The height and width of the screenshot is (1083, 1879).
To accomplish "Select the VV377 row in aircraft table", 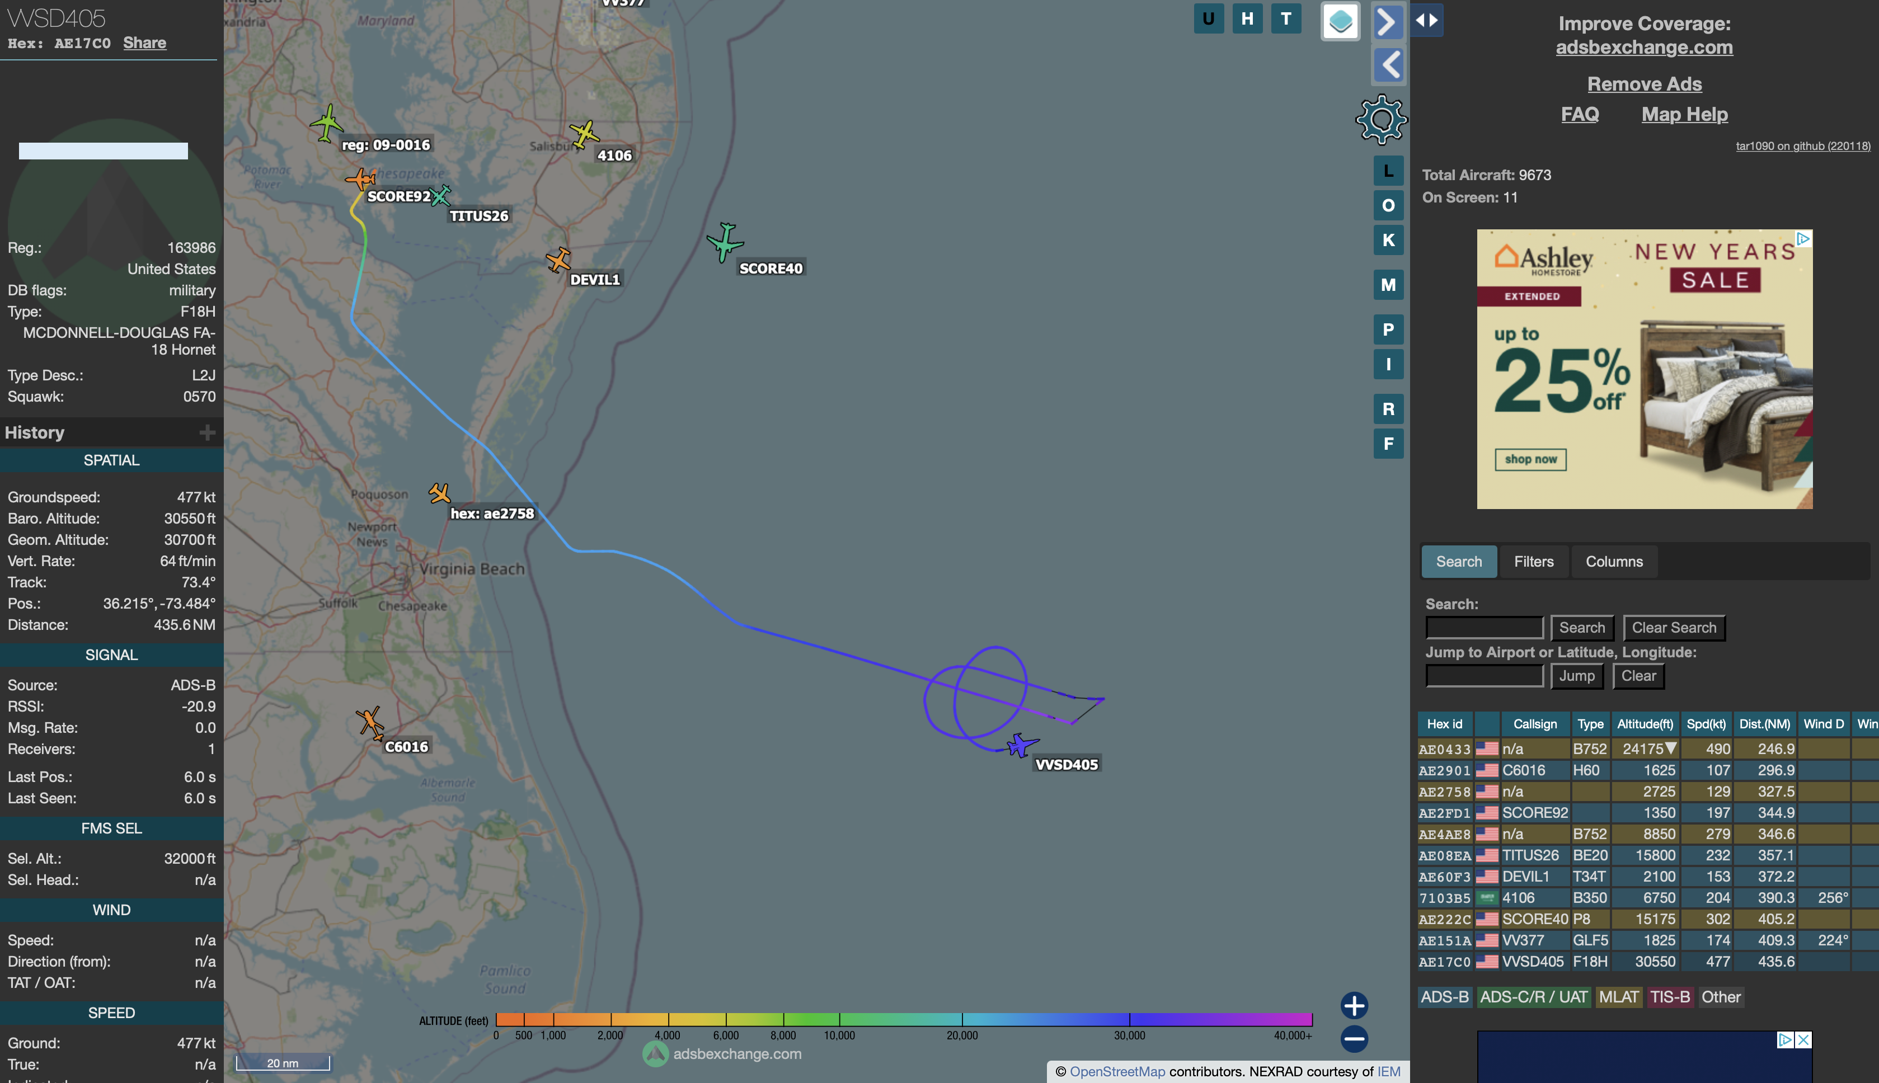I will (x=1648, y=940).
